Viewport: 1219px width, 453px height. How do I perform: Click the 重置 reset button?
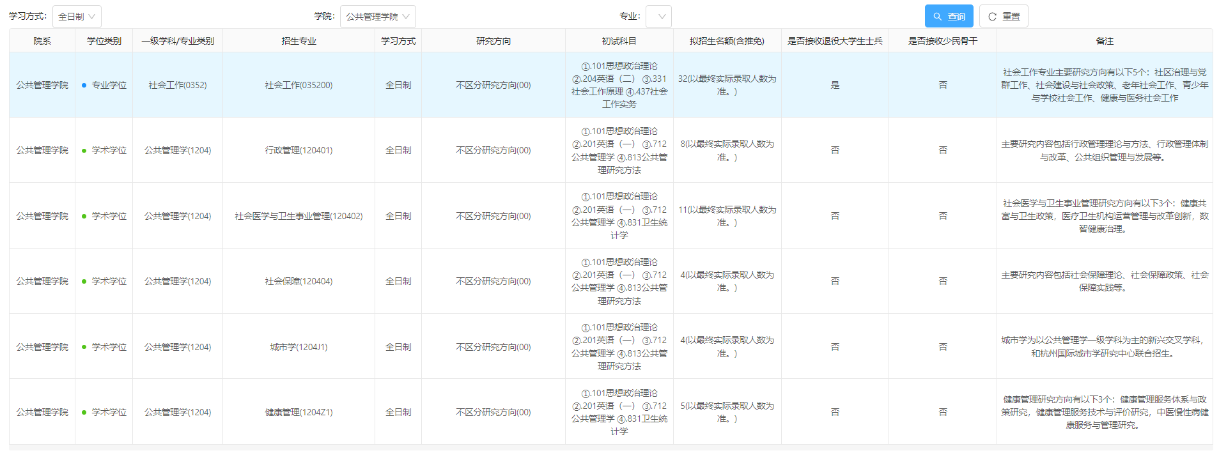coord(1004,17)
